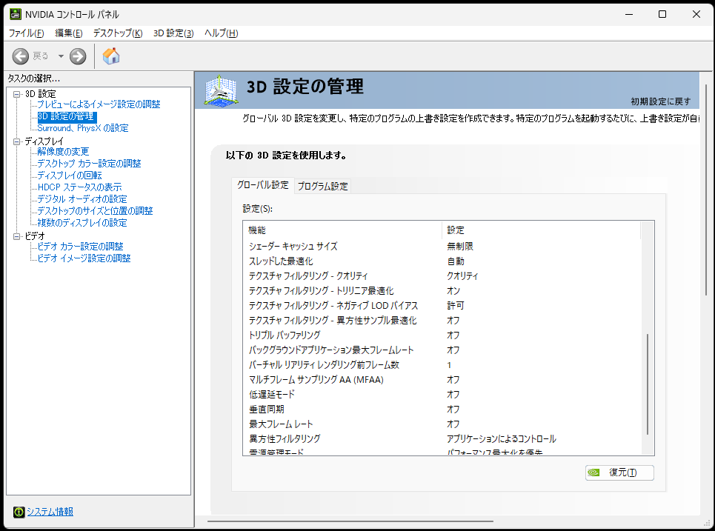Go to Home via house icon
This screenshot has height=531, width=715.
coord(111,56)
